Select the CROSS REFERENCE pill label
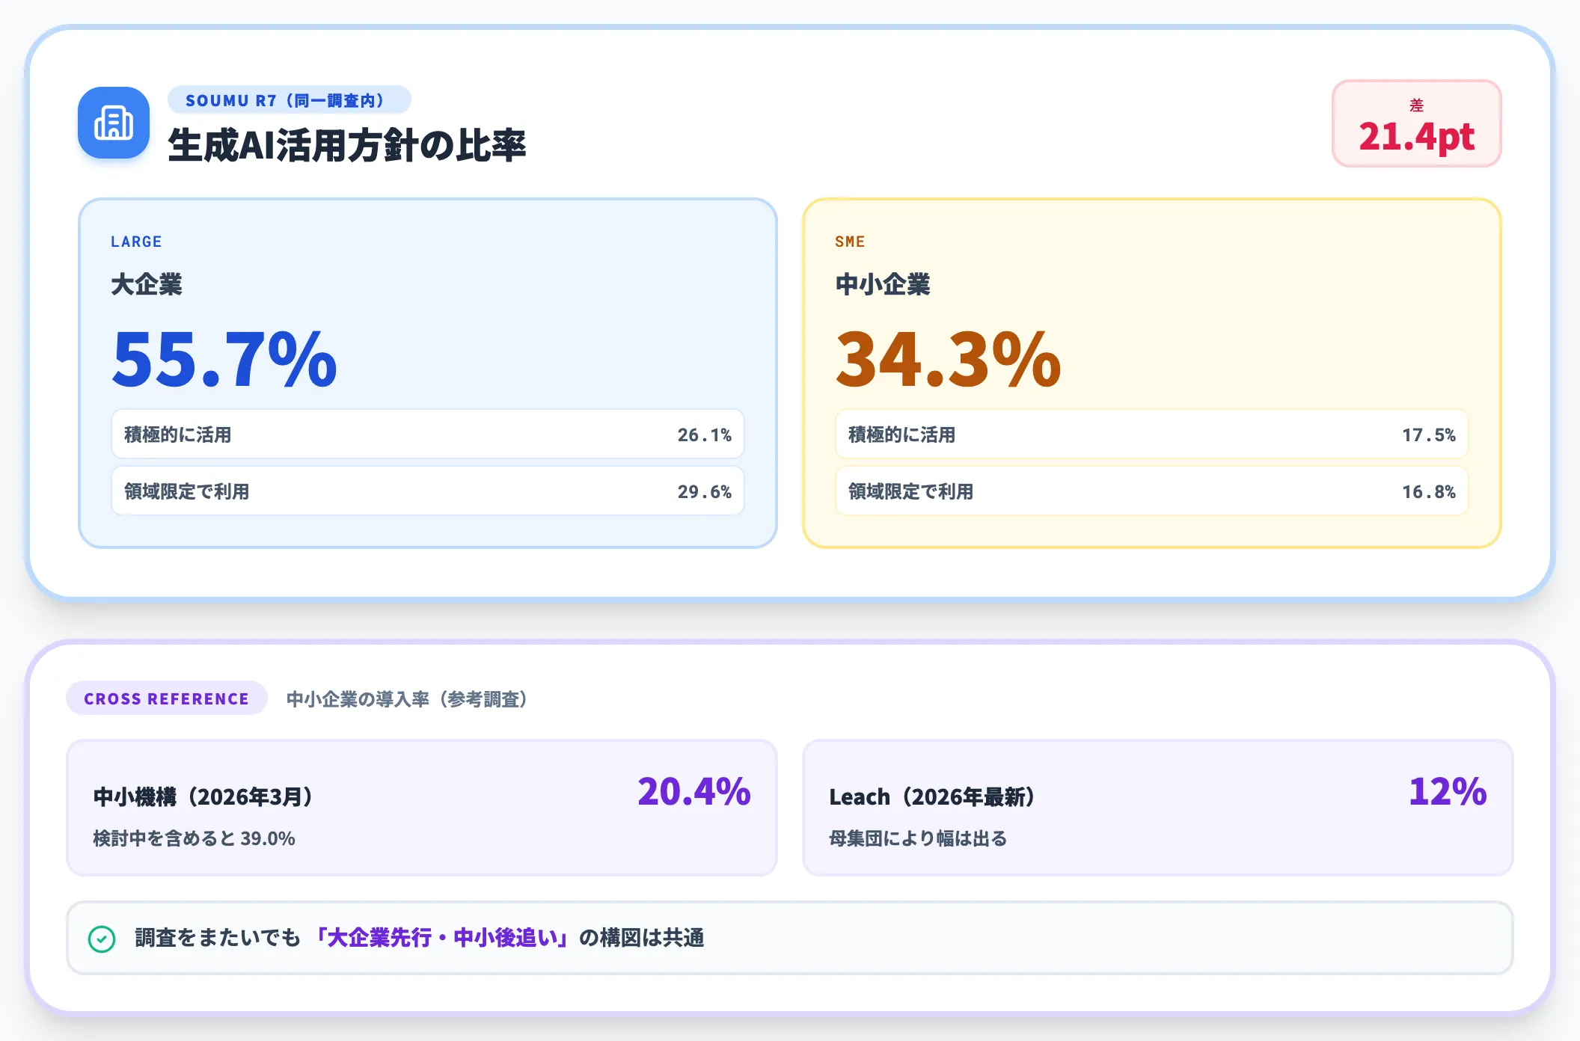The width and height of the screenshot is (1580, 1041). click(x=166, y=698)
